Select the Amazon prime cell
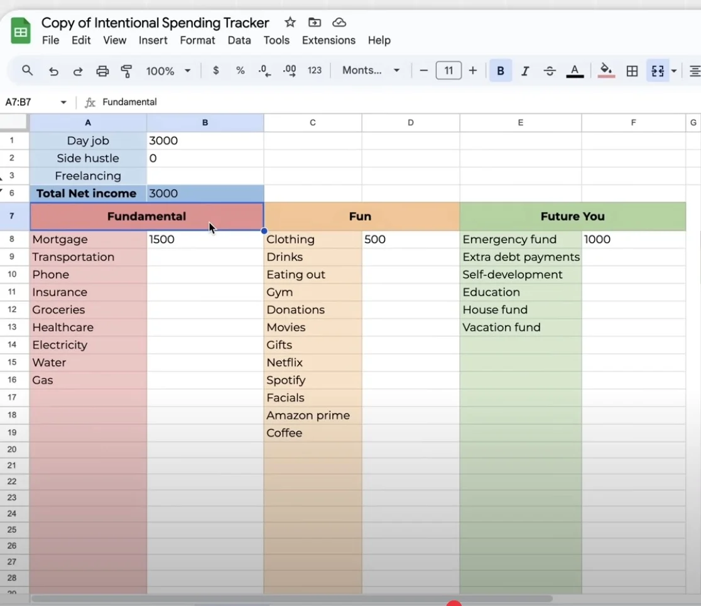 [x=313, y=415]
